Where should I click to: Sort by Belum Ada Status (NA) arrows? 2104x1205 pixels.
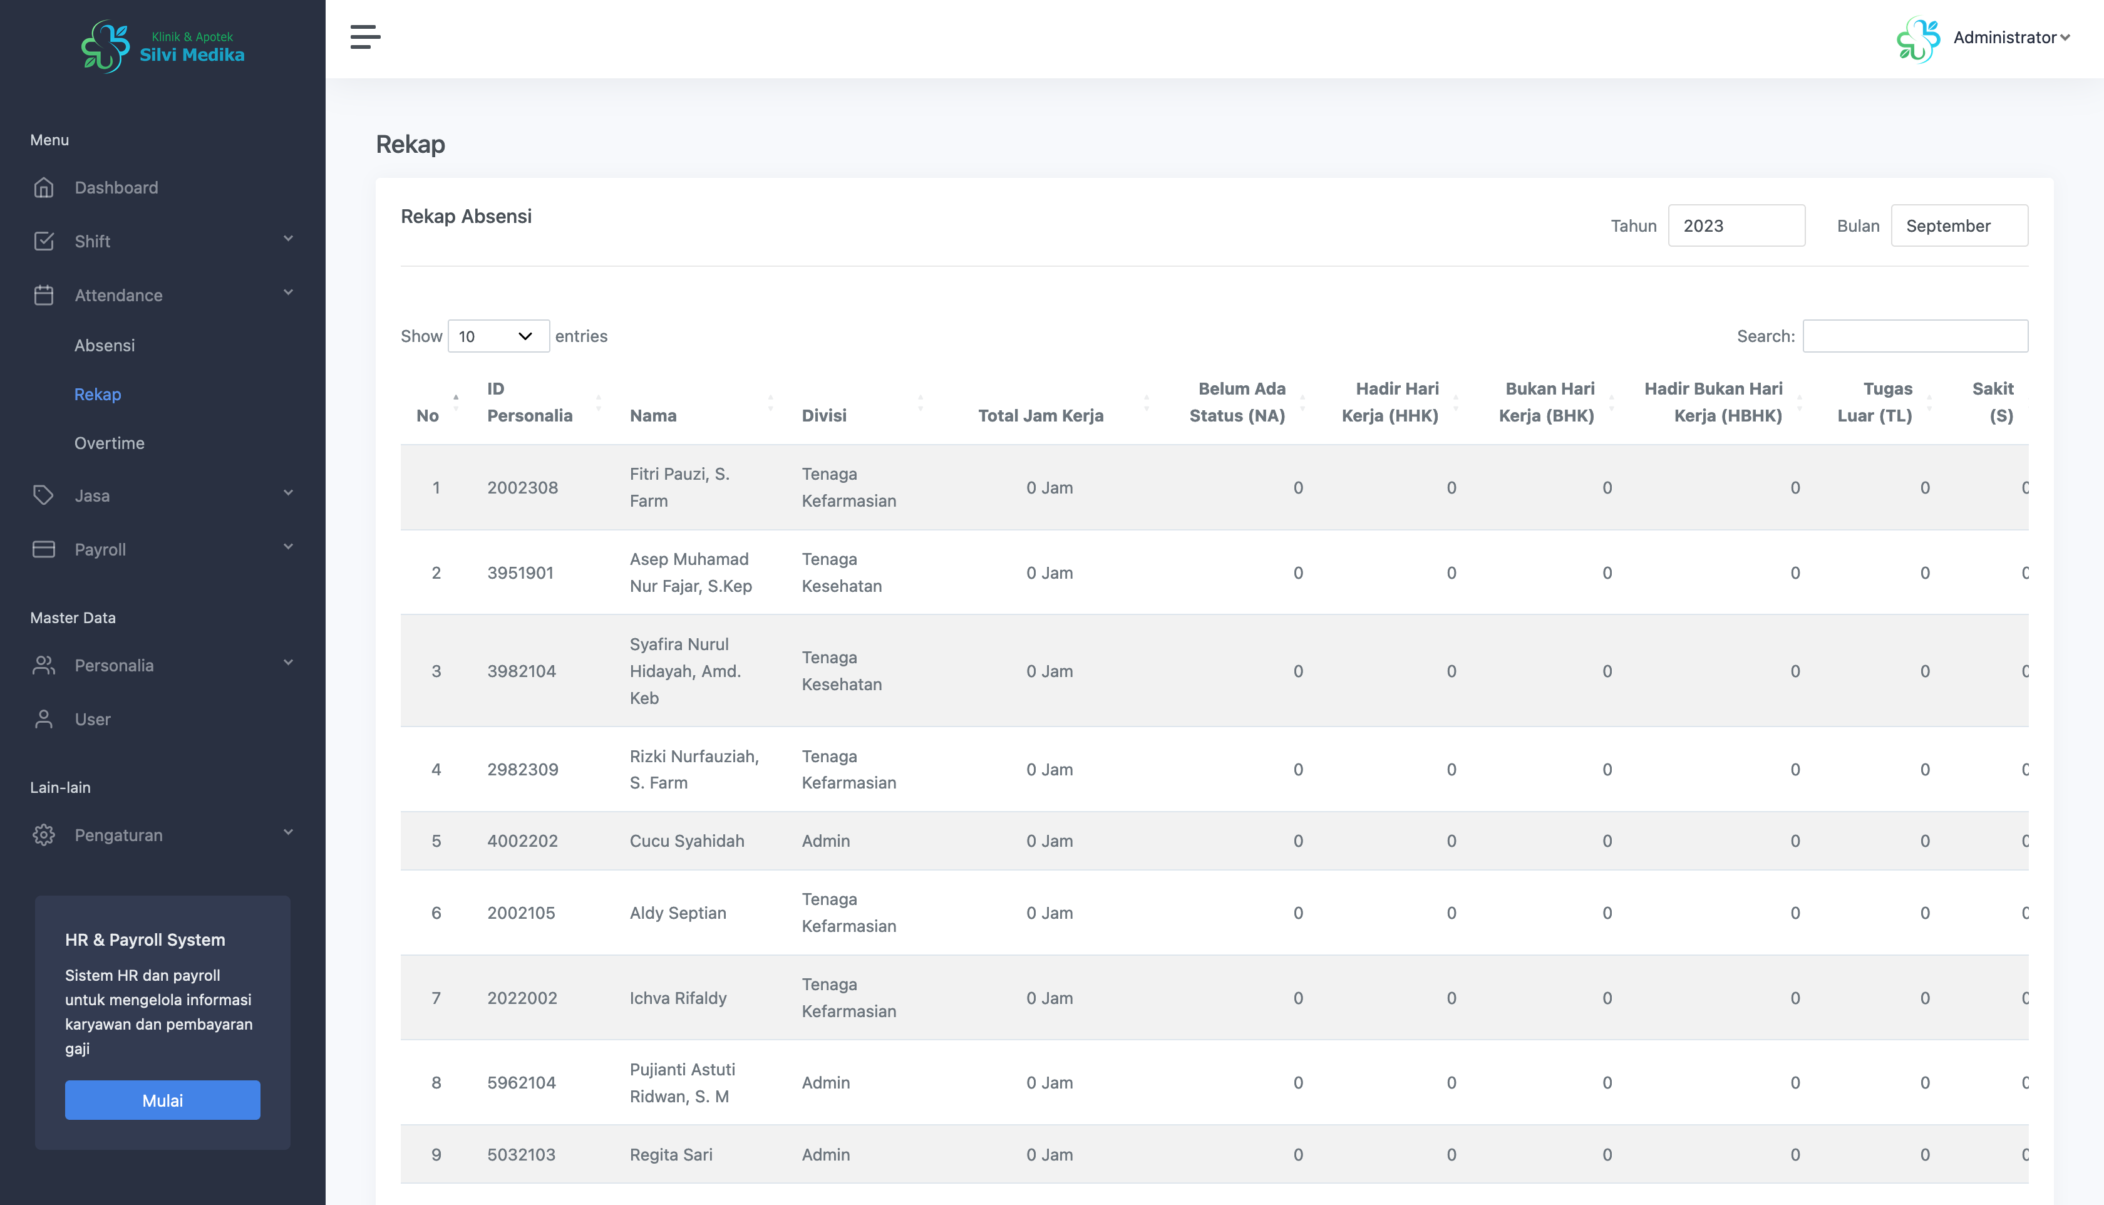[x=1302, y=402]
